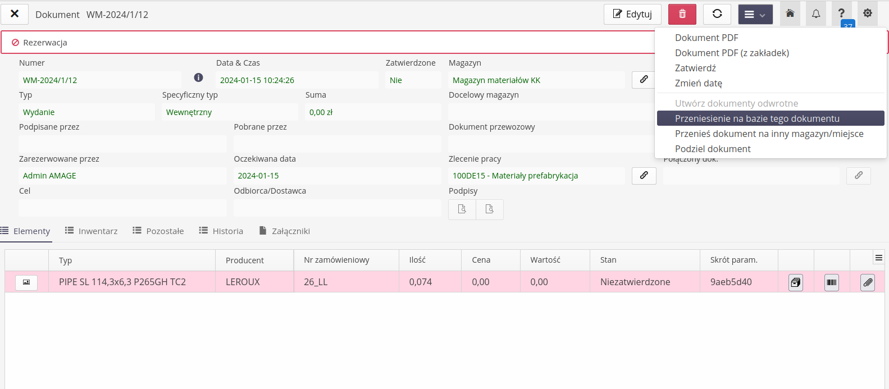889x389 pixels.
Task: Go to home via house icon
Action: click(790, 13)
